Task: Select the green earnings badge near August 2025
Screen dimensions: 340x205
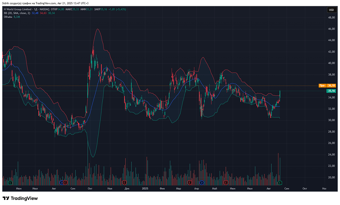Action: click(x=279, y=183)
